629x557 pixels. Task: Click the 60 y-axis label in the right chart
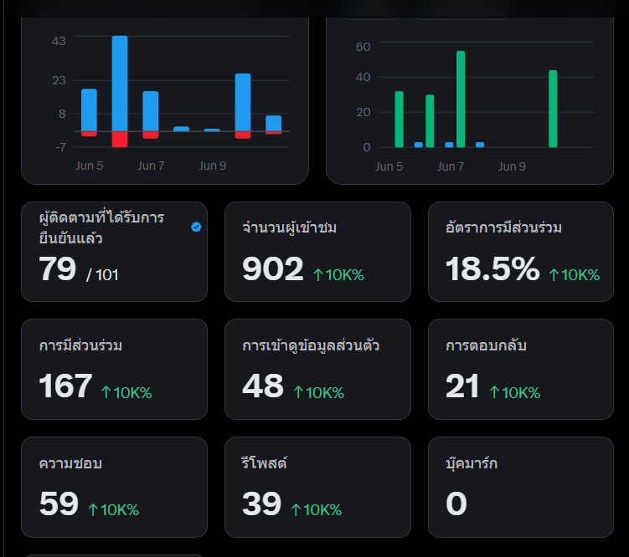(x=363, y=47)
